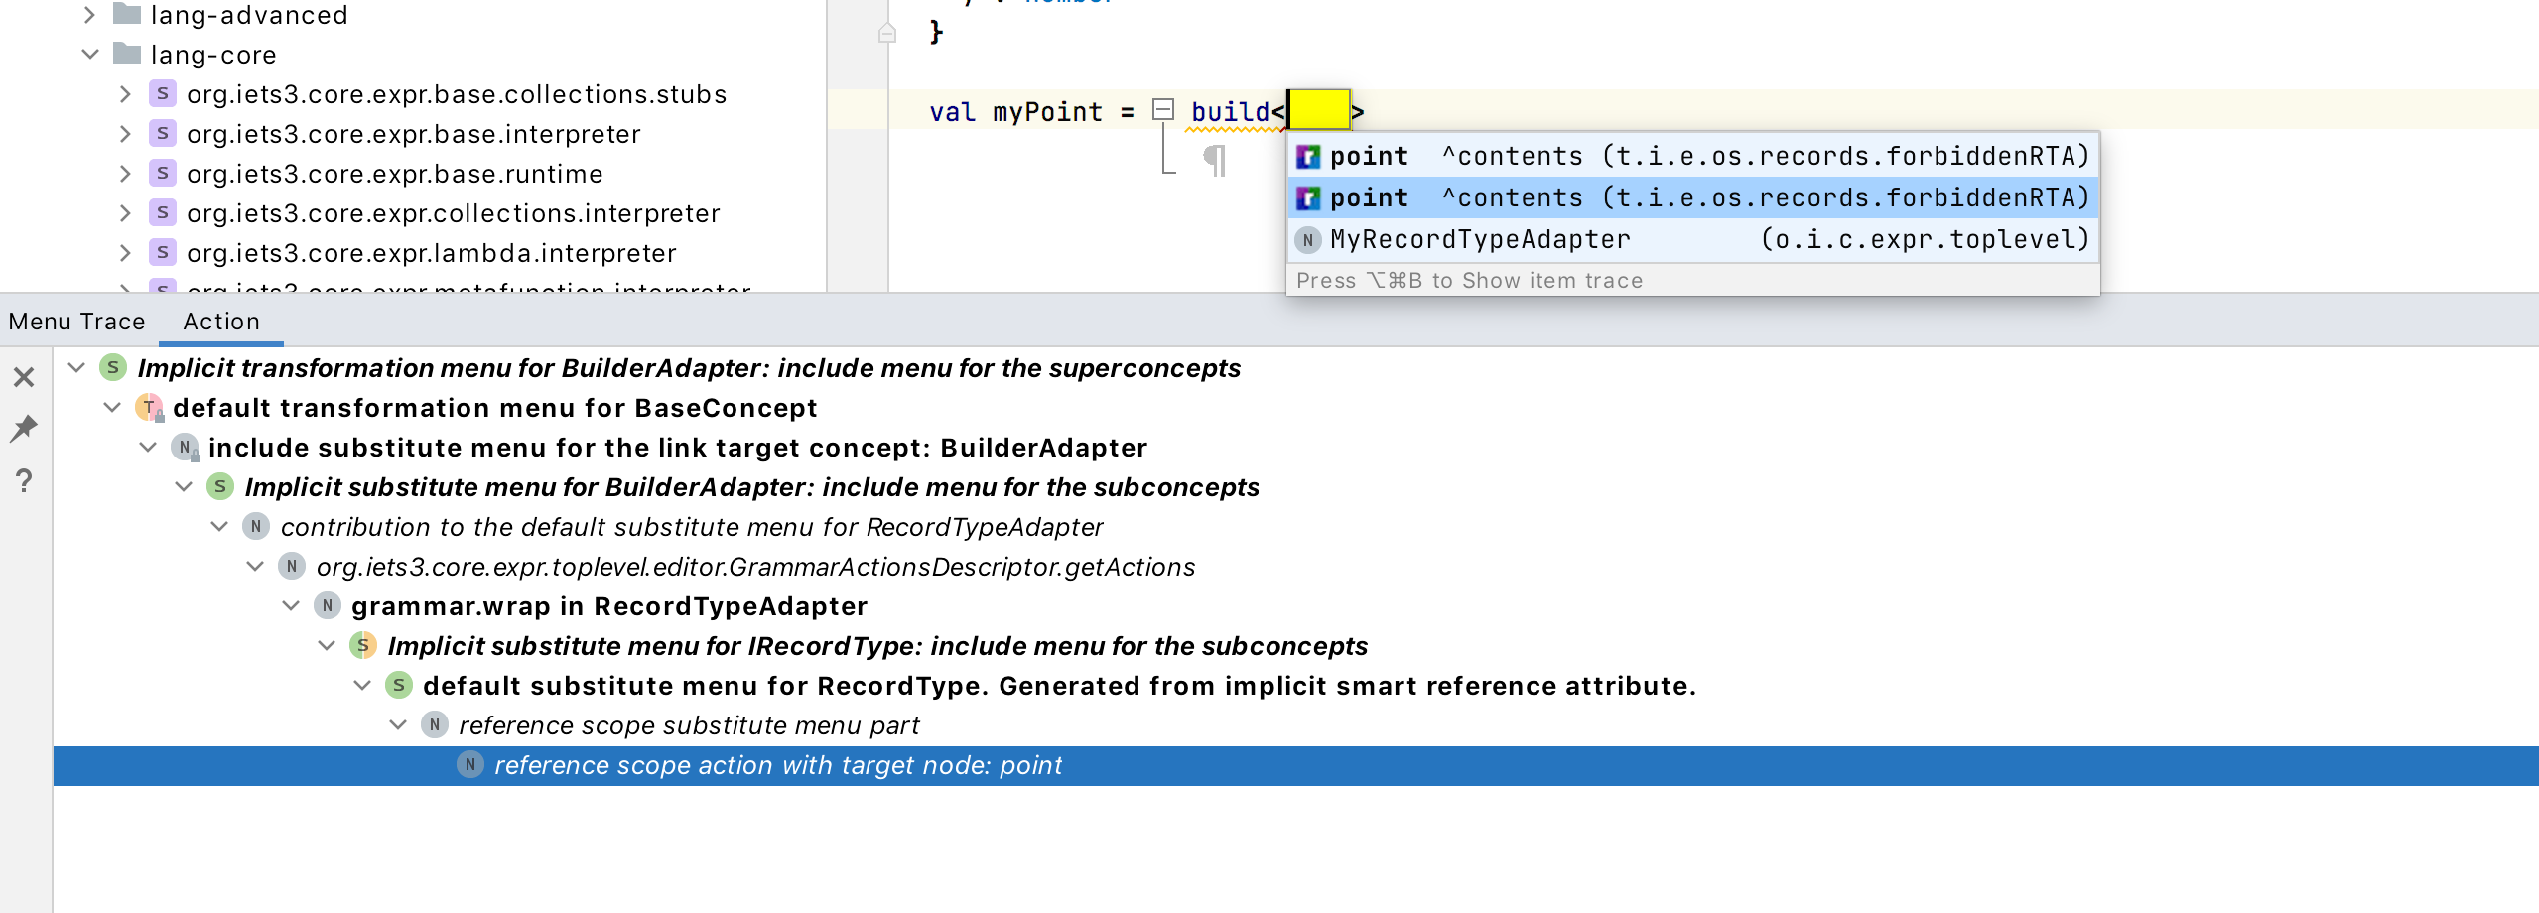Collapse the closing brace region via gutter fold marker

pyautogui.click(x=888, y=31)
